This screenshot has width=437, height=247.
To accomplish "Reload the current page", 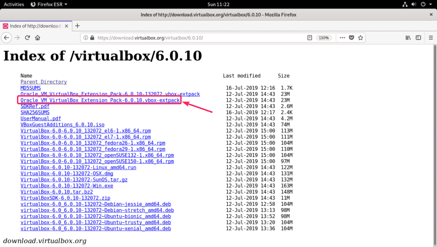I will coord(27,38).
